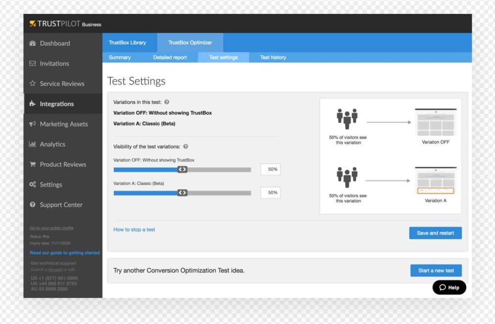495x324 pixels.
Task: Click the Dashboard gauge icon in sidebar
Action: pyautogui.click(x=33, y=44)
